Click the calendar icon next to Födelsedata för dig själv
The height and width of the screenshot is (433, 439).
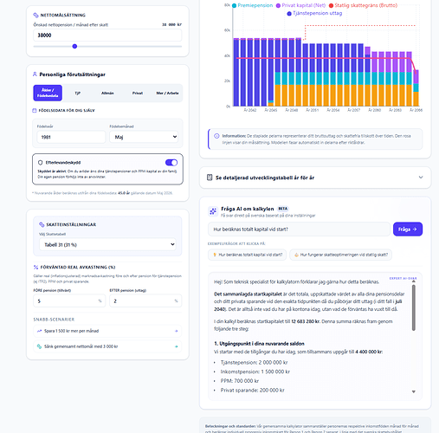pyautogui.click(x=35, y=110)
